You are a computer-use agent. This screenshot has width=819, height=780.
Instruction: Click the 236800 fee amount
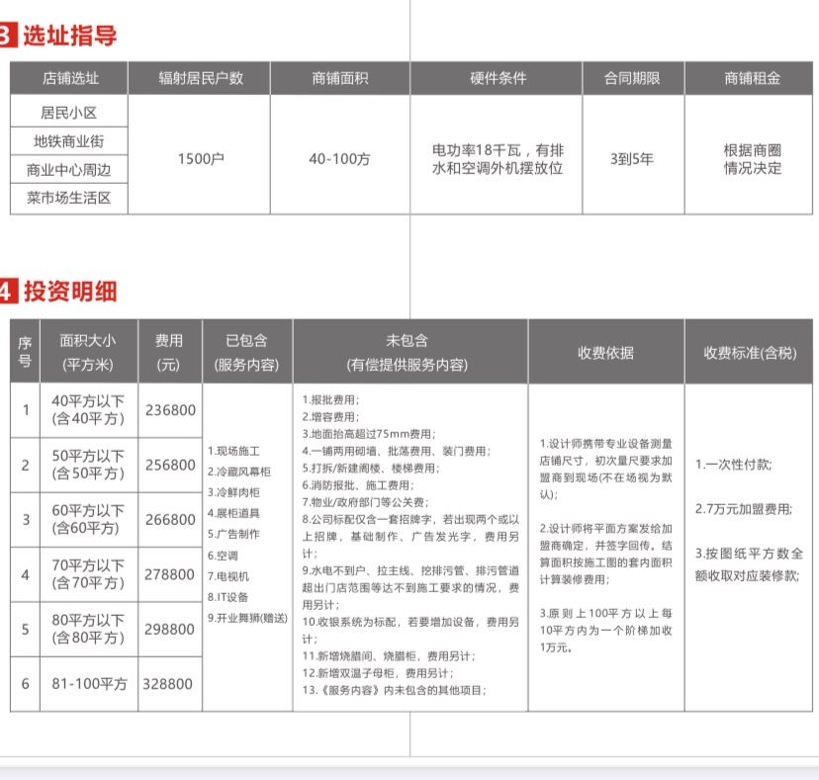coord(170,409)
